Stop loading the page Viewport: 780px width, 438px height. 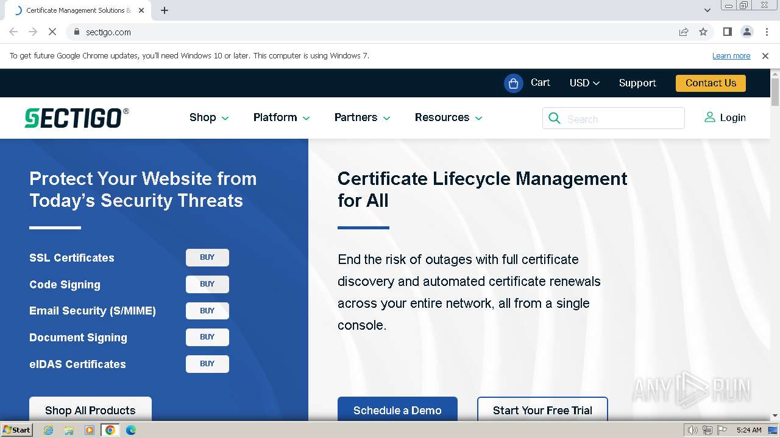tap(52, 32)
